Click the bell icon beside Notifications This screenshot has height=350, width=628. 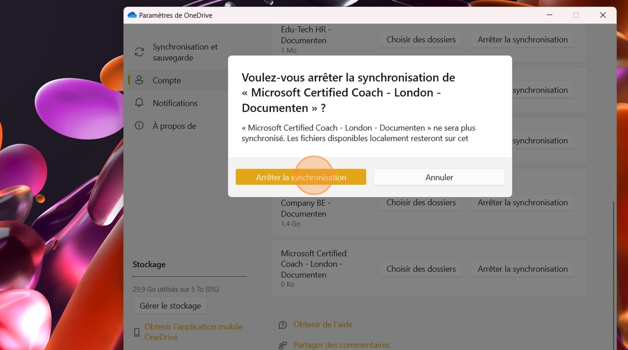[x=139, y=103]
